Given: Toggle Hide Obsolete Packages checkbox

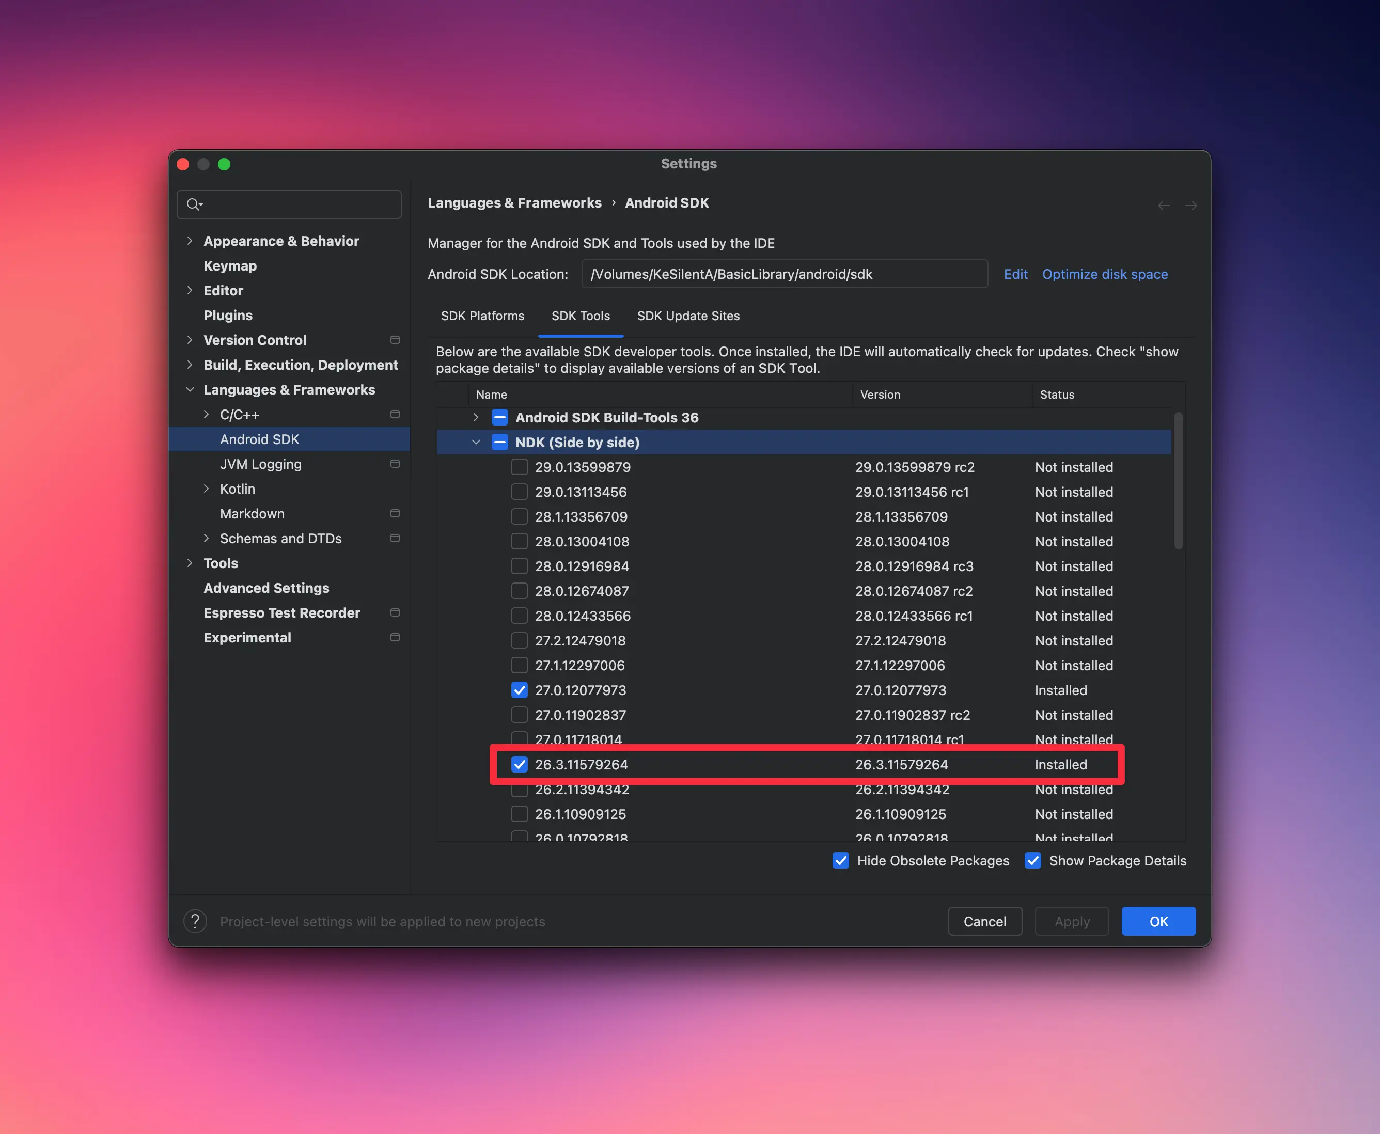Looking at the screenshot, I should click(841, 860).
